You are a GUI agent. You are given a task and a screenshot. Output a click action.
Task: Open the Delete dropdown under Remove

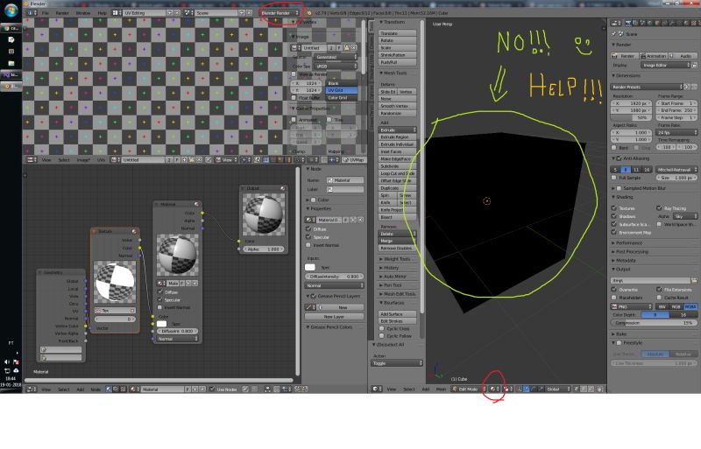[x=397, y=234]
